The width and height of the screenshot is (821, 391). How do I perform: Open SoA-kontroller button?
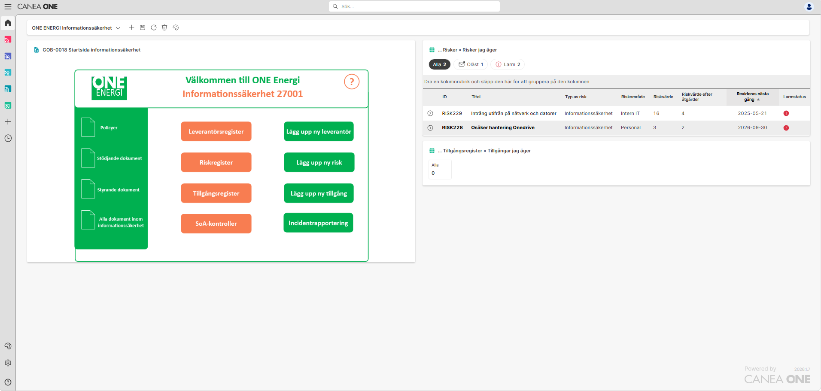[x=216, y=223]
